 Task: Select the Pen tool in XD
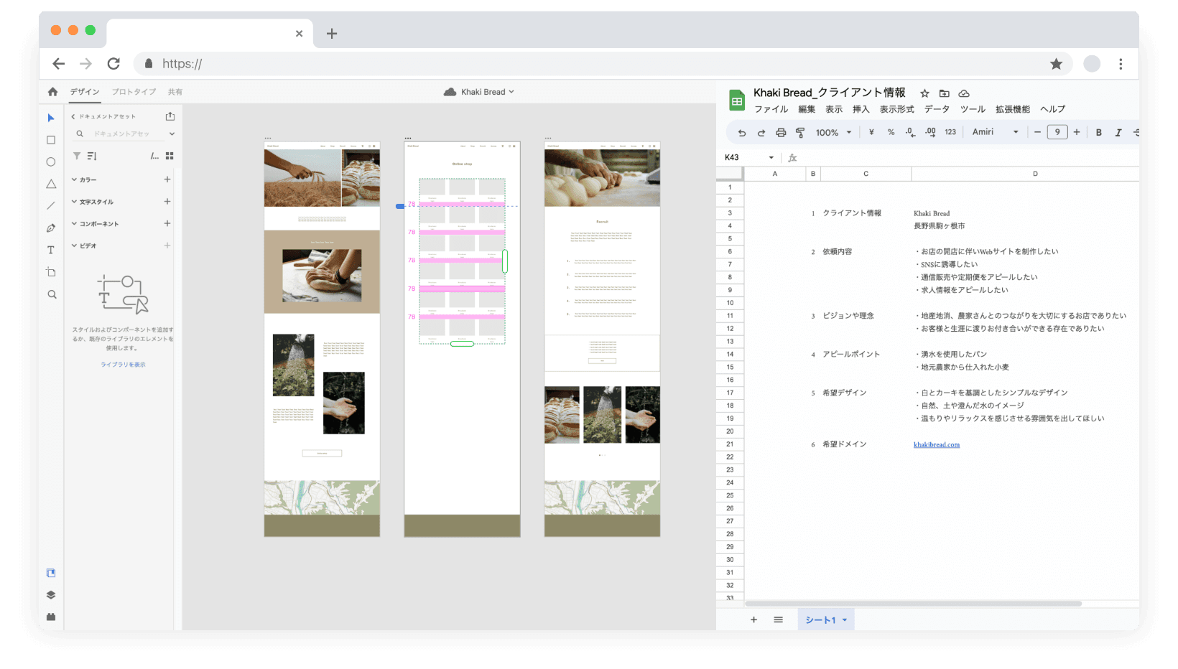tap(51, 228)
